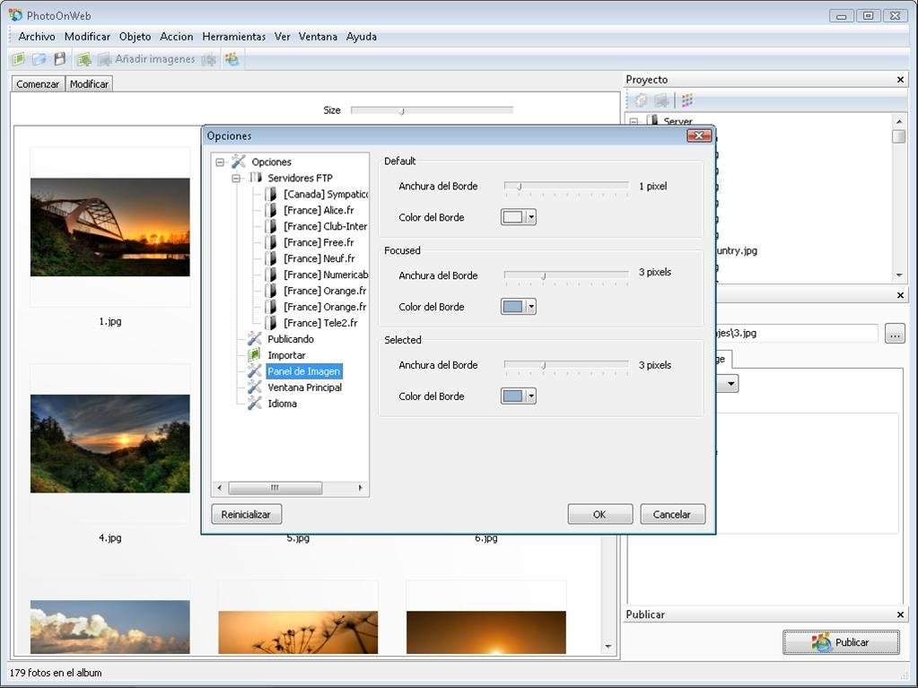Collapse the Servidores FTP tree node
Viewport: 918px width, 688px height.
[x=236, y=178]
